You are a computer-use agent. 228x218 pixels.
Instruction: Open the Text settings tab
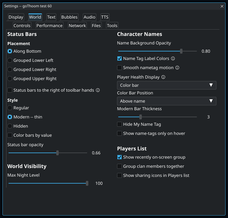coord(51,17)
